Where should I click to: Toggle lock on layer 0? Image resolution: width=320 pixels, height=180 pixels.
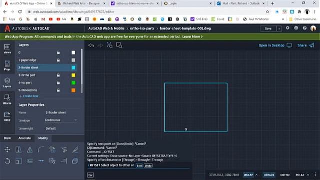pyautogui.click(x=58, y=53)
